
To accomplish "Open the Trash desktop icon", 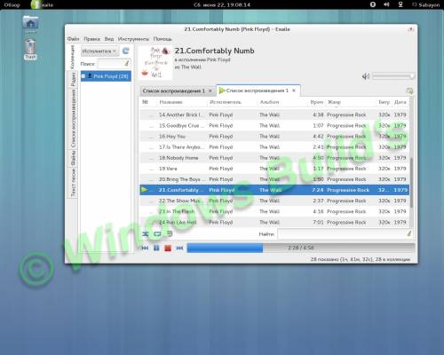I will (x=30, y=49).
